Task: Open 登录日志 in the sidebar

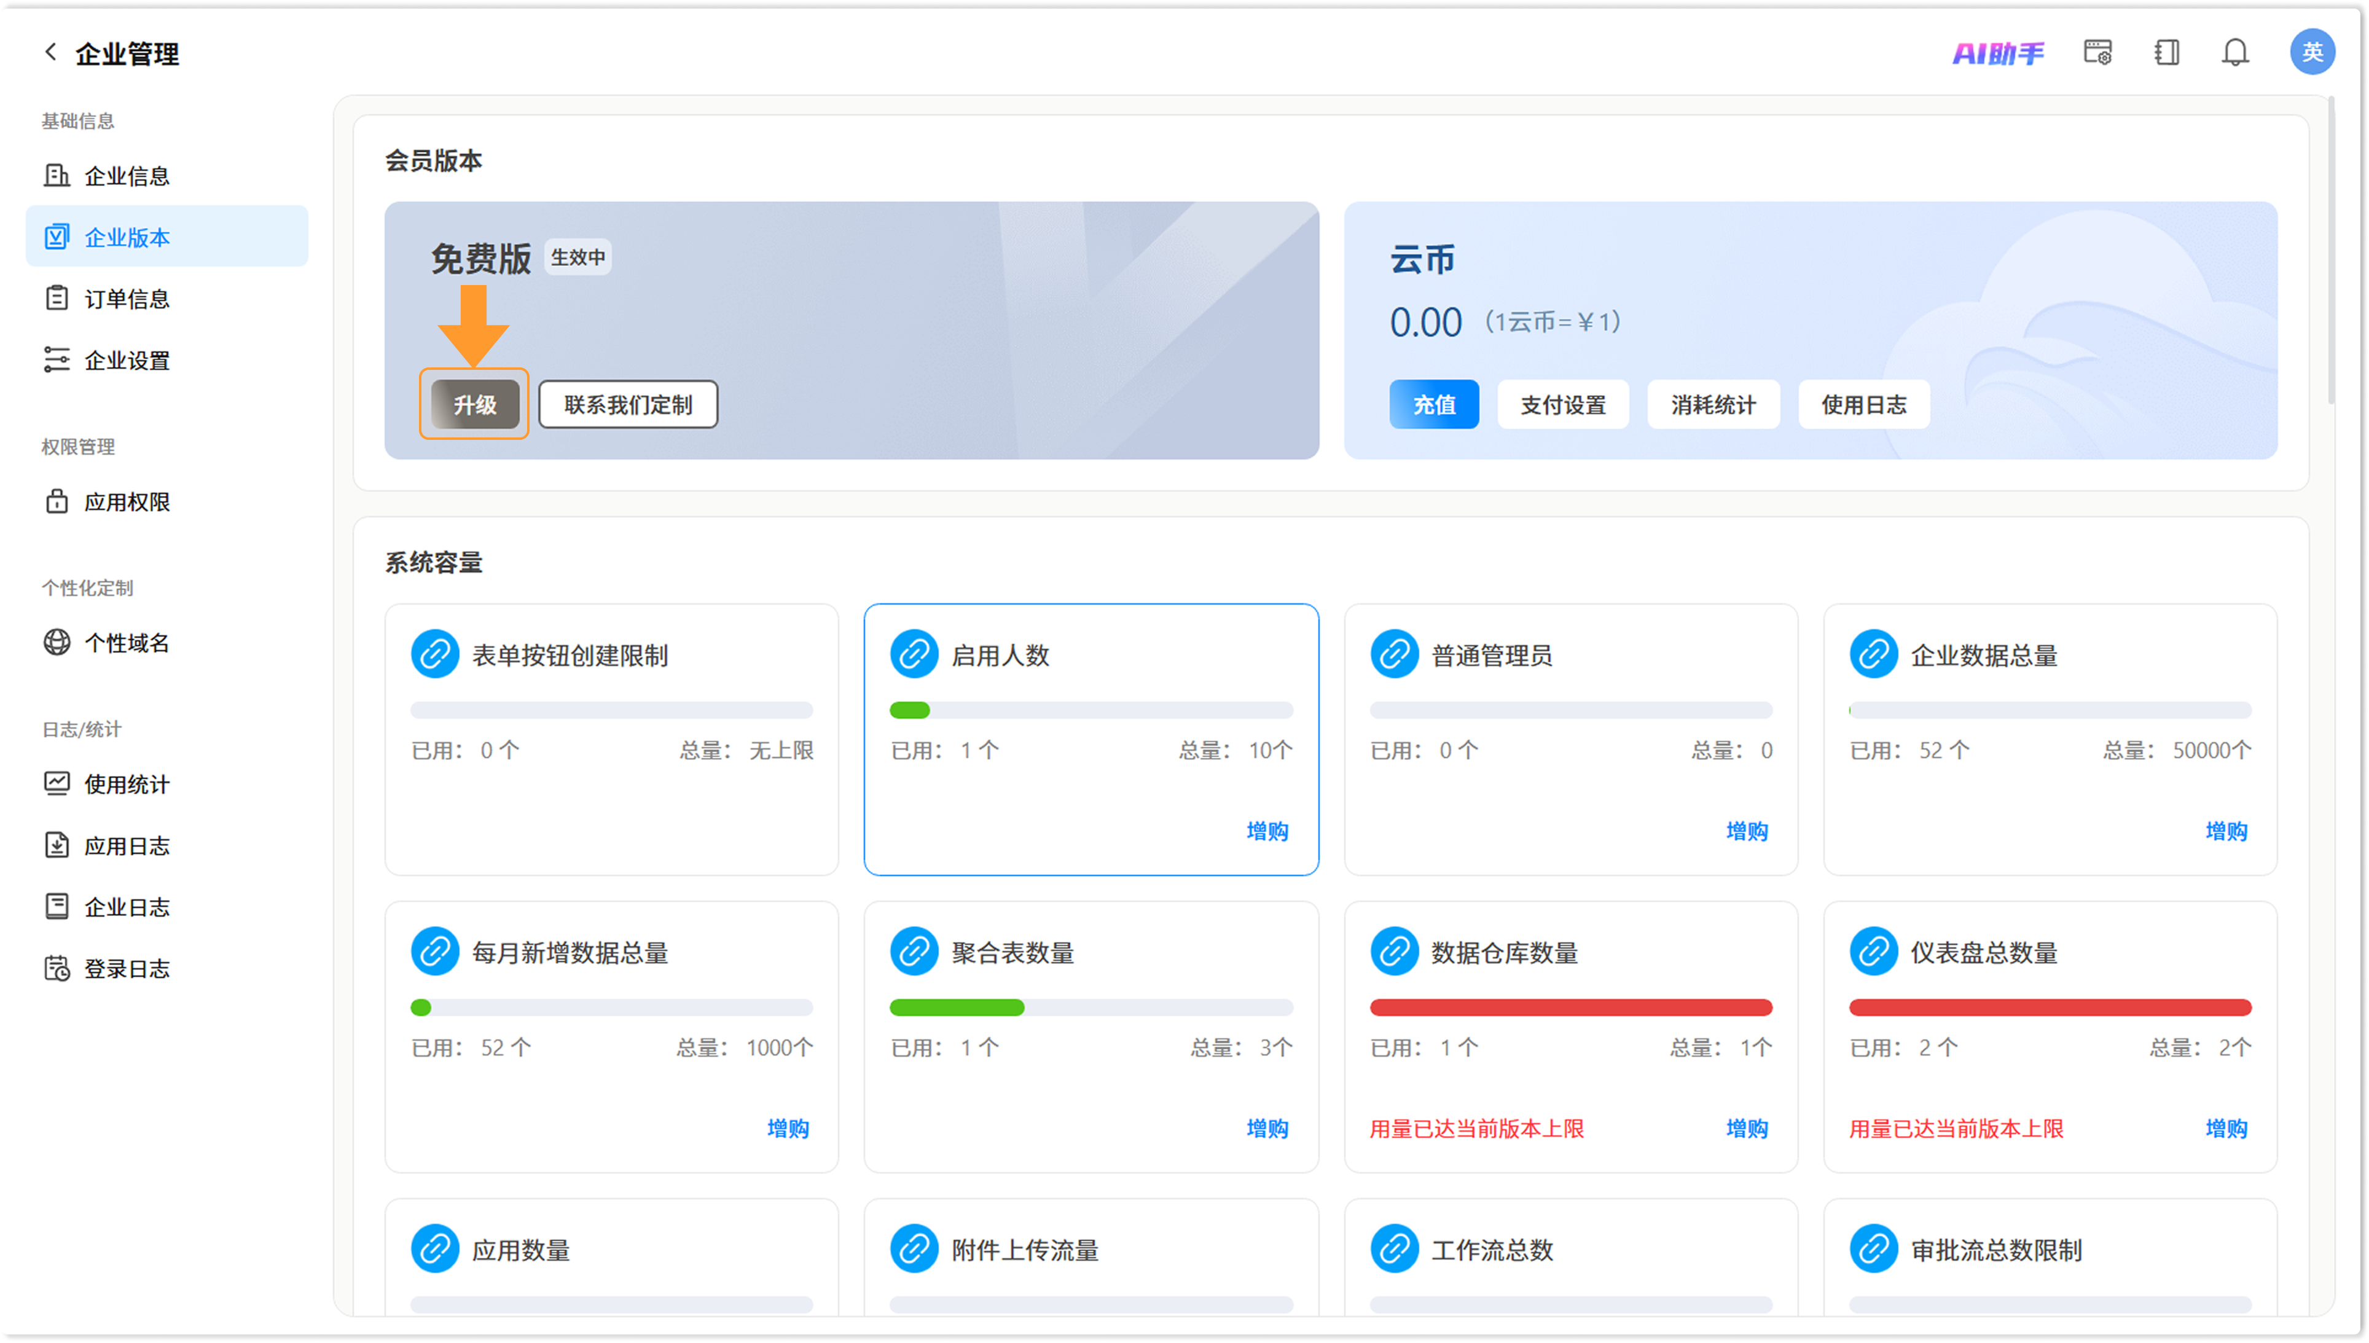Action: [167, 968]
